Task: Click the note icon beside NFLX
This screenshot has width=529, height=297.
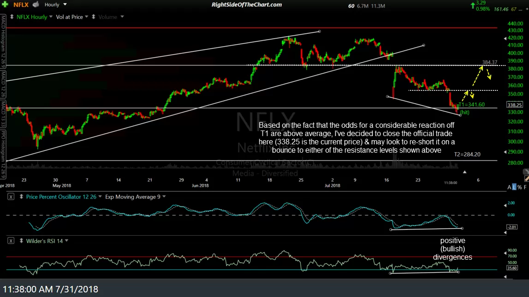Action: tap(36, 5)
